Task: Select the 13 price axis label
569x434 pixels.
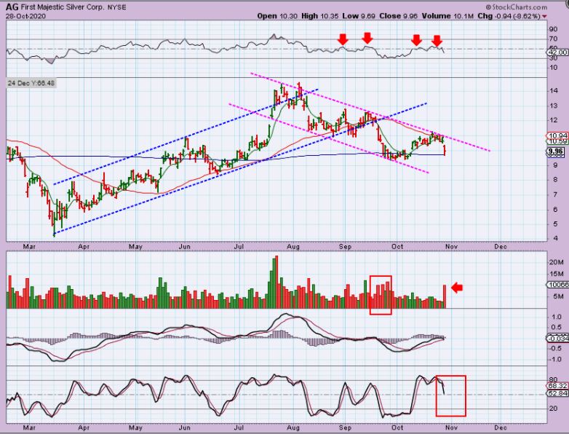Action: 554,106
